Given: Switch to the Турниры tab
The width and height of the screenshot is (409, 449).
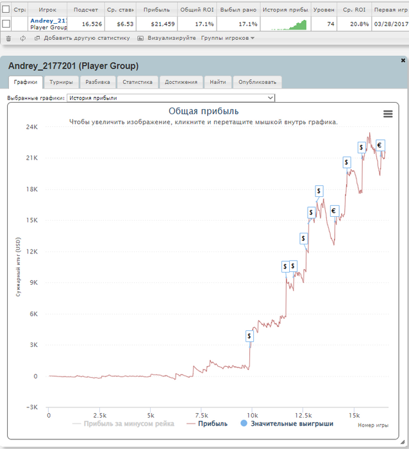Looking at the screenshot, I should coord(61,82).
